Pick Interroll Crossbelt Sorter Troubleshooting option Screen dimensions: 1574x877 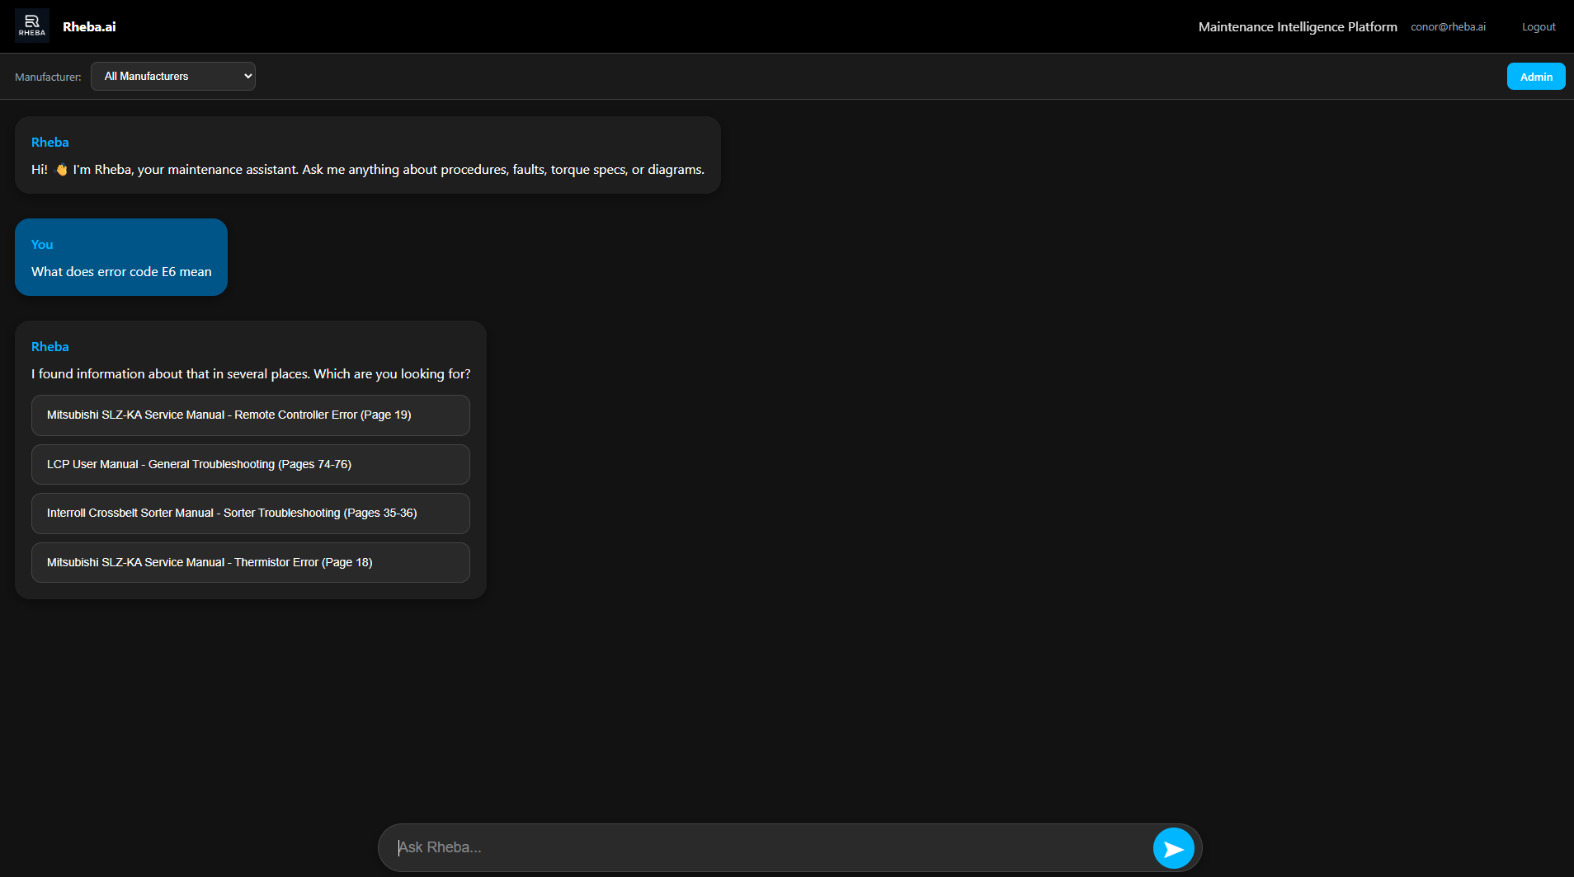[251, 514]
